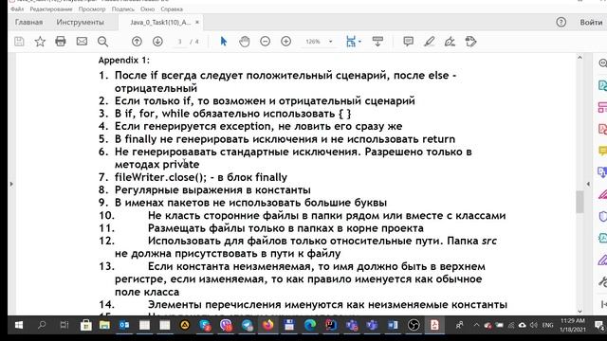
Task: Click item 14 about Элементы перечисления
Action: (x=327, y=305)
